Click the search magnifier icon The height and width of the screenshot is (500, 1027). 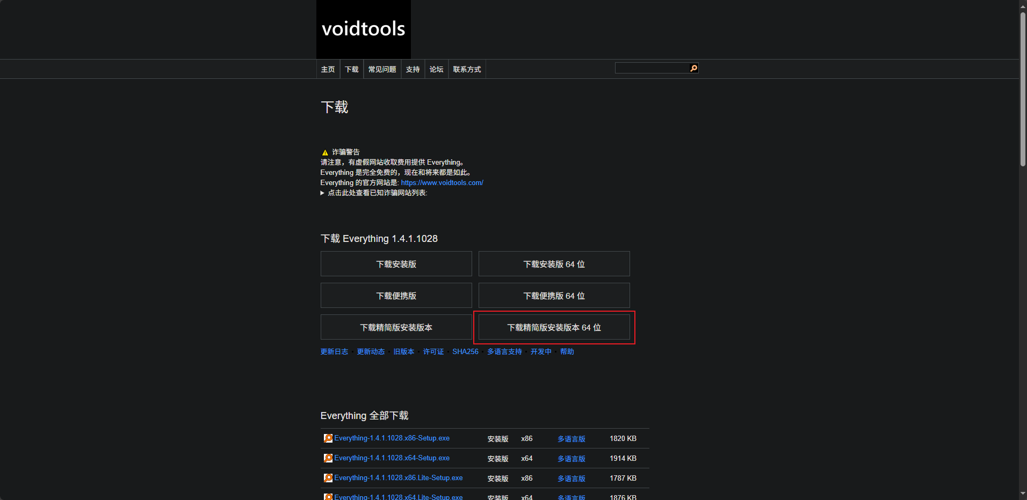coord(694,68)
